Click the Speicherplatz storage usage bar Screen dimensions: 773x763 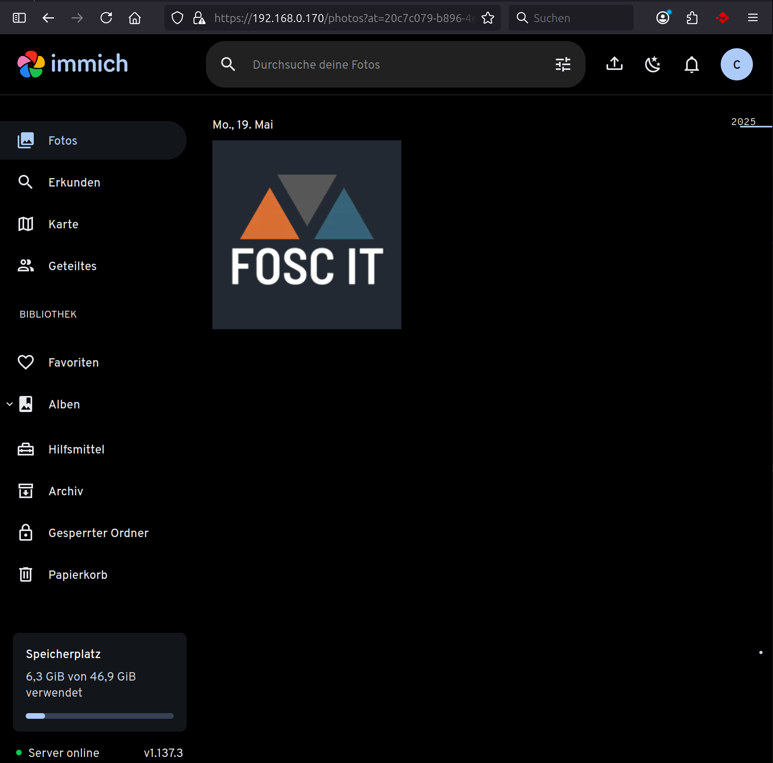click(x=100, y=716)
